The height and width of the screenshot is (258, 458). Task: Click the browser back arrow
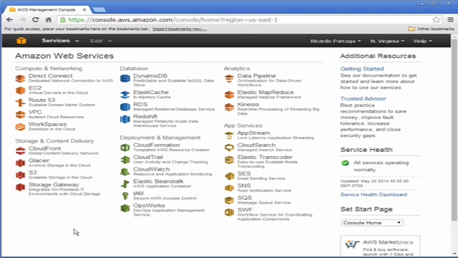[x=9, y=19]
